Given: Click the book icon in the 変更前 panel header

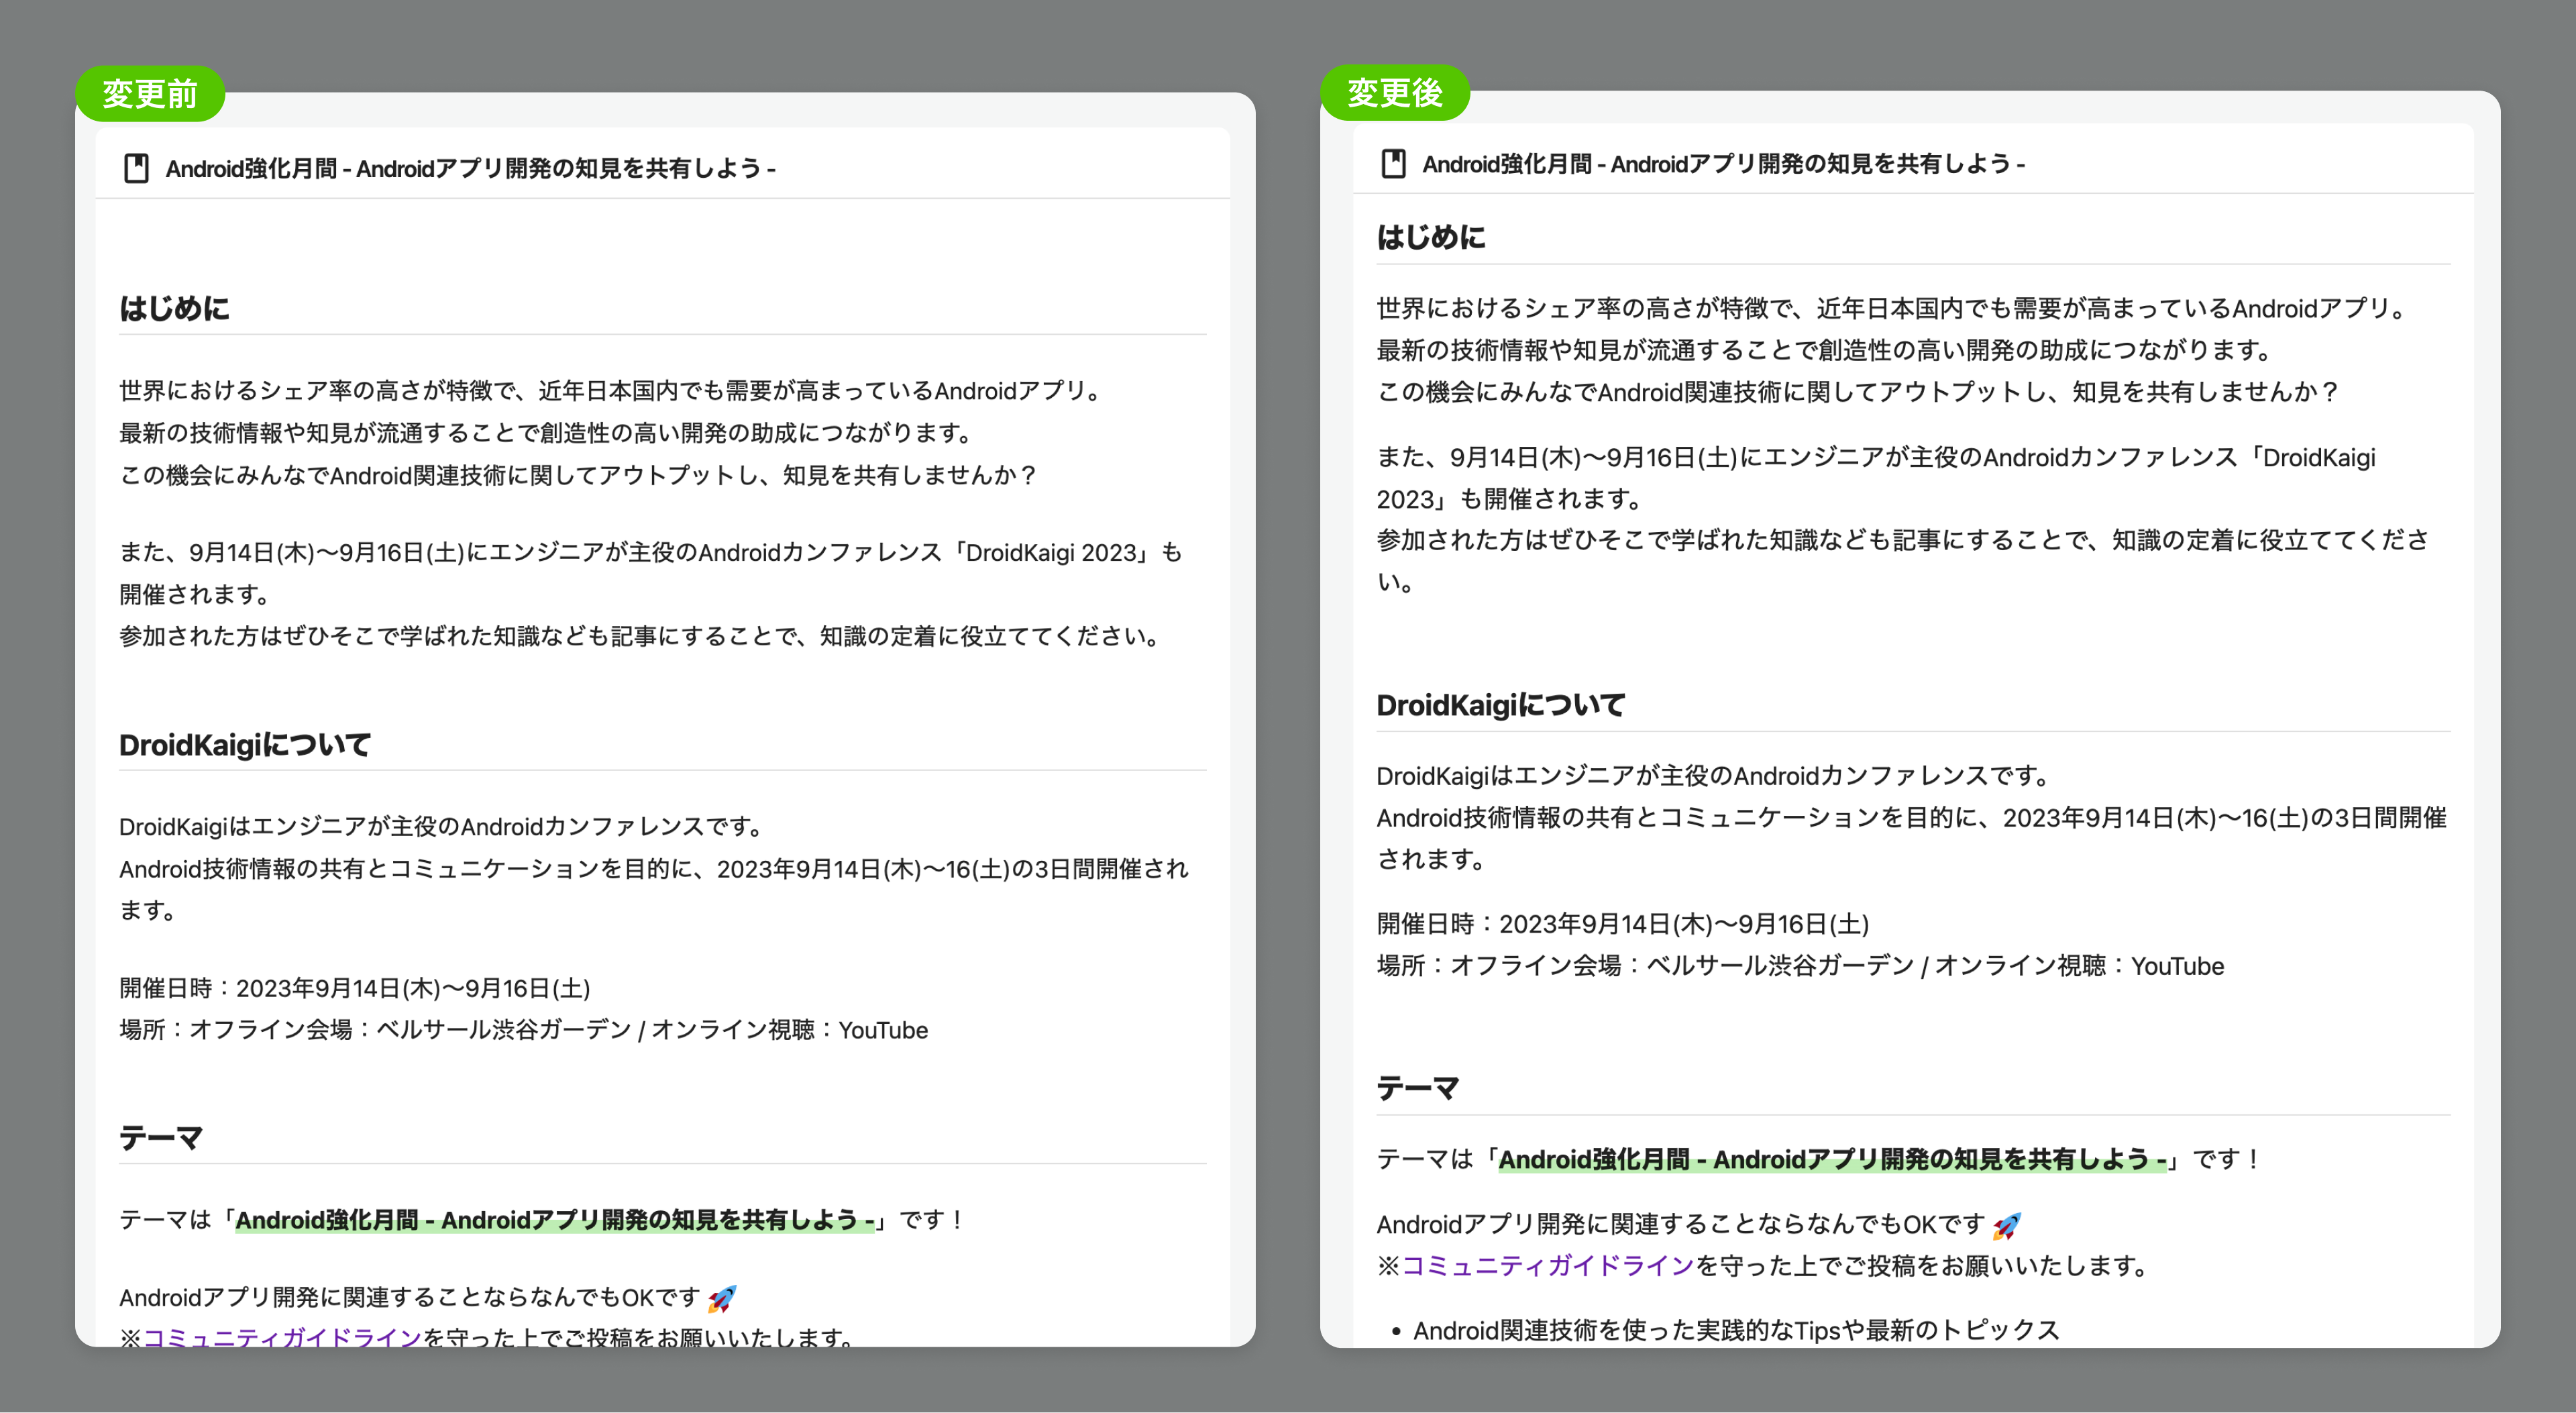Looking at the screenshot, I should click(x=136, y=168).
